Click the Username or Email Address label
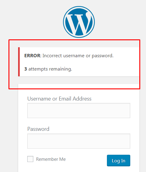Screen dimensions: 146x172 click(59, 99)
